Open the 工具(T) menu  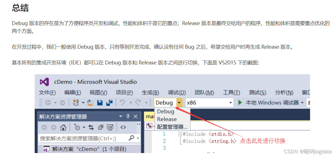231,93
